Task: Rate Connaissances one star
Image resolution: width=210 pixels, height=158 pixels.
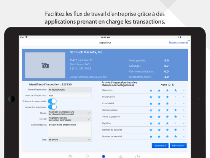Action: (x=151, y=110)
